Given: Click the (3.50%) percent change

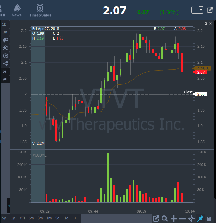Looking at the screenshot, I should pyautogui.click(x=169, y=12).
